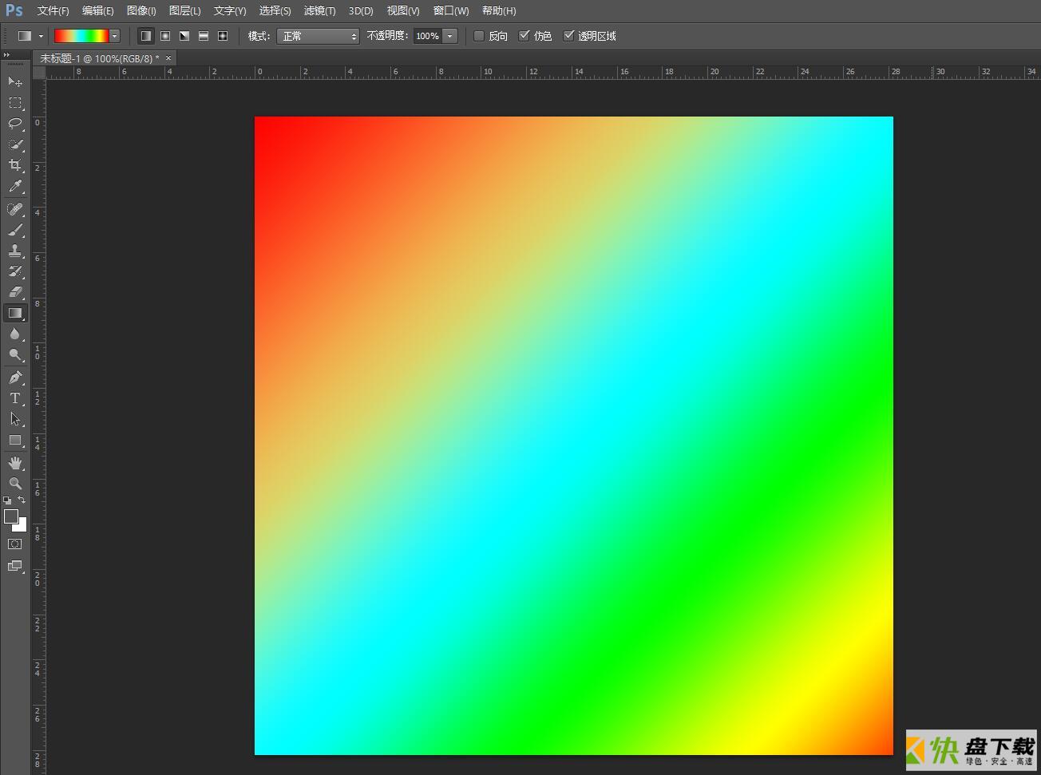The height and width of the screenshot is (775, 1041).
Task: Choose Radial gradient style
Action: [165, 36]
